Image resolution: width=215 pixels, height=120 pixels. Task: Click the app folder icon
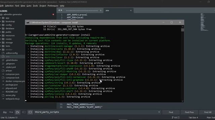tap(3, 18)
